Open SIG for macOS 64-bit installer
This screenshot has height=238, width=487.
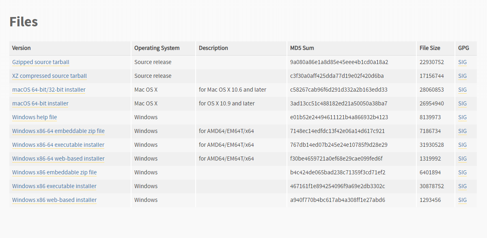pyautogui.click(x=462, y=103)
